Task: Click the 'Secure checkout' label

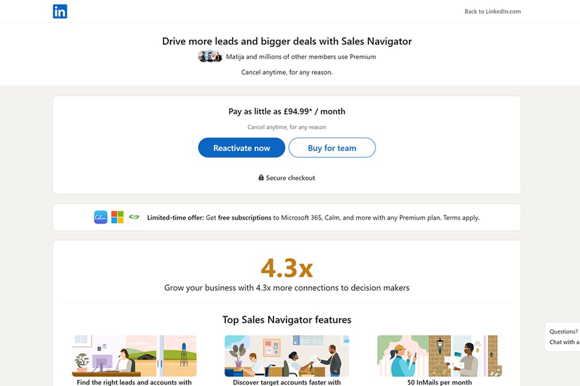Action: [291, 178]
